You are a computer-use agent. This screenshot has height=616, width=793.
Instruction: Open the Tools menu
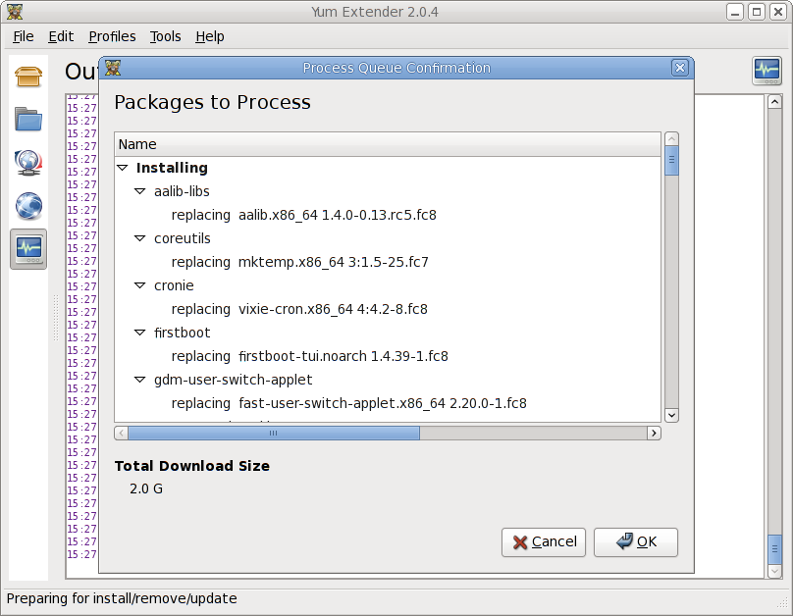coord(165,36)
